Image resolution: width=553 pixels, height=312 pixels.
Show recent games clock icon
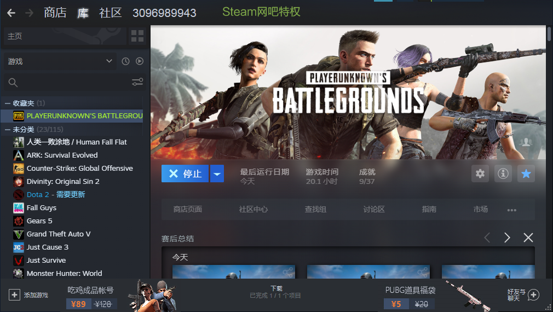[125, 61]
